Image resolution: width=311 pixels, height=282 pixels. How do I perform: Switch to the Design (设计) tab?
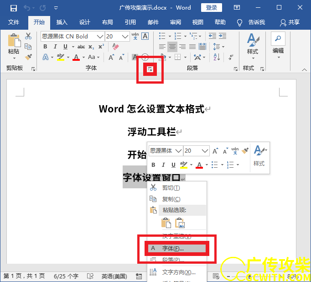[85, 22]
